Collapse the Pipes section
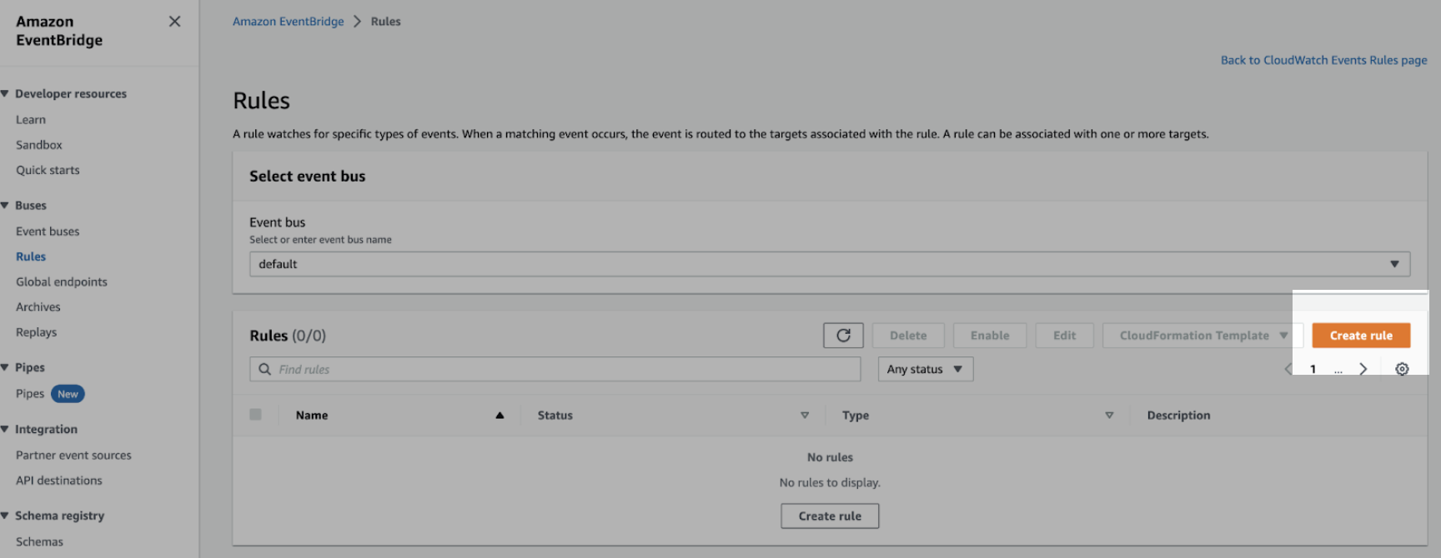Screen dimensions: 1441x558 tap(5, 367)
